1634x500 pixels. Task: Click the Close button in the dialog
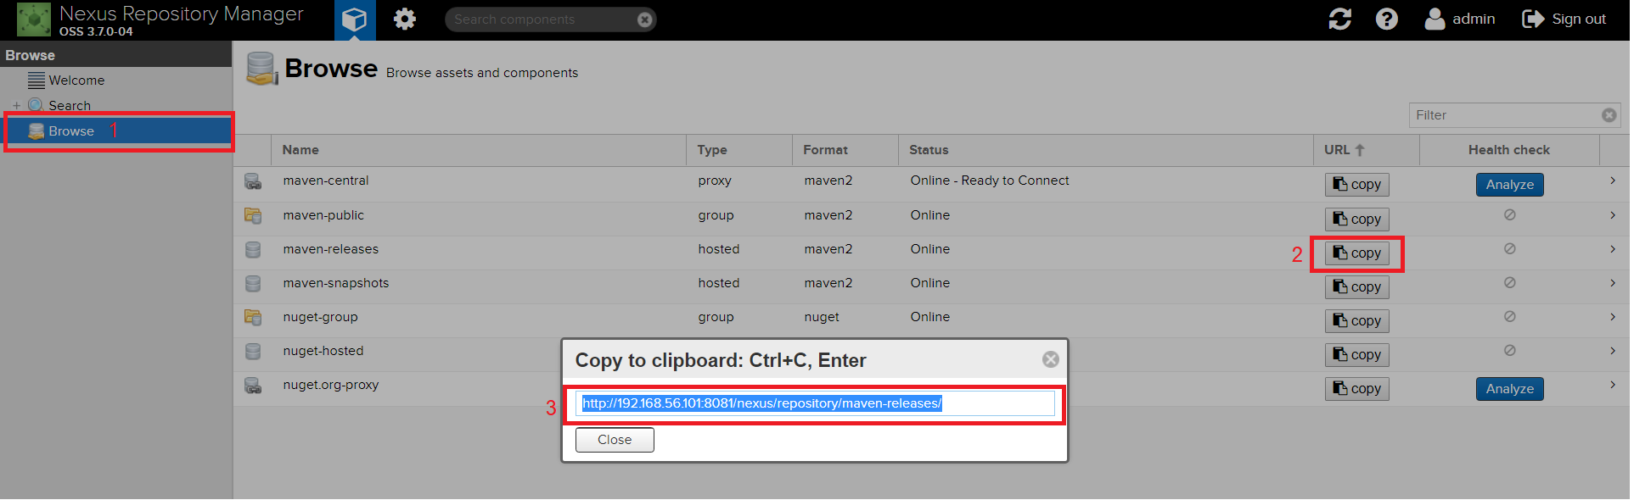point(615,440)
